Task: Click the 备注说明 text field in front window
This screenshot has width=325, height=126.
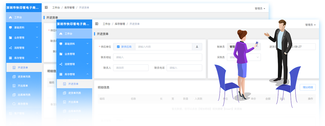Action: click(214, 121)
